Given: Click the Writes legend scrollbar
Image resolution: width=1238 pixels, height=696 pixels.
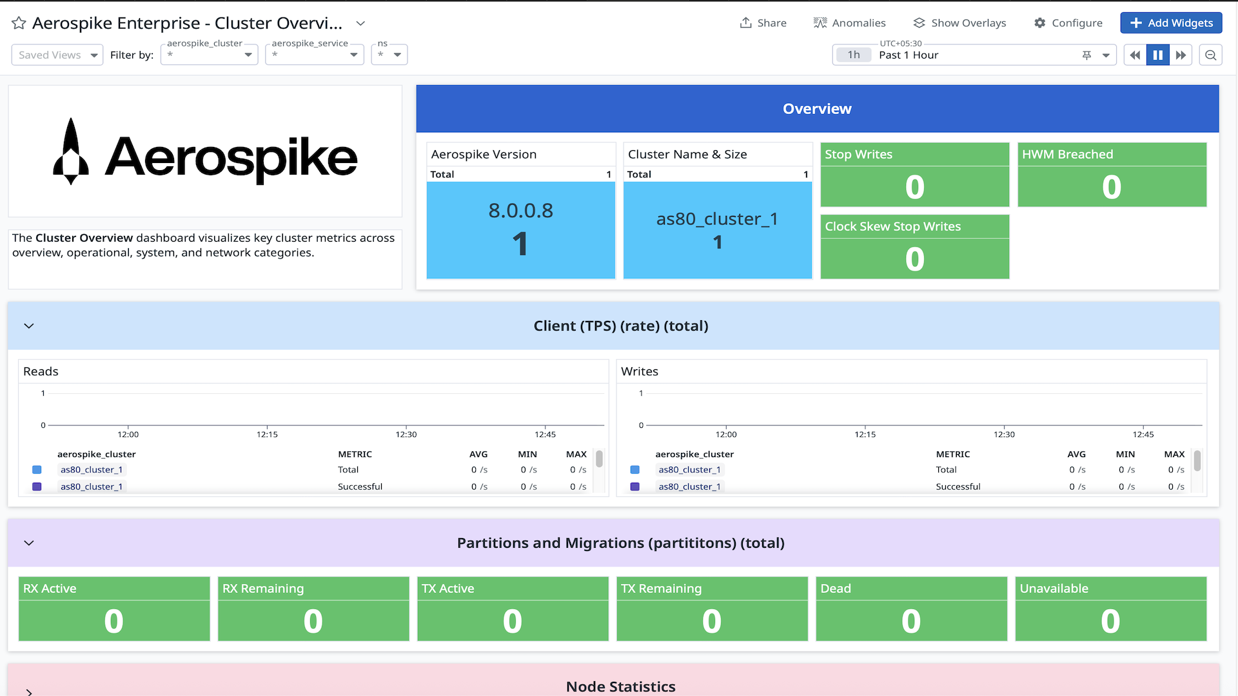Looking at the screenshot, I should 1197,460.
